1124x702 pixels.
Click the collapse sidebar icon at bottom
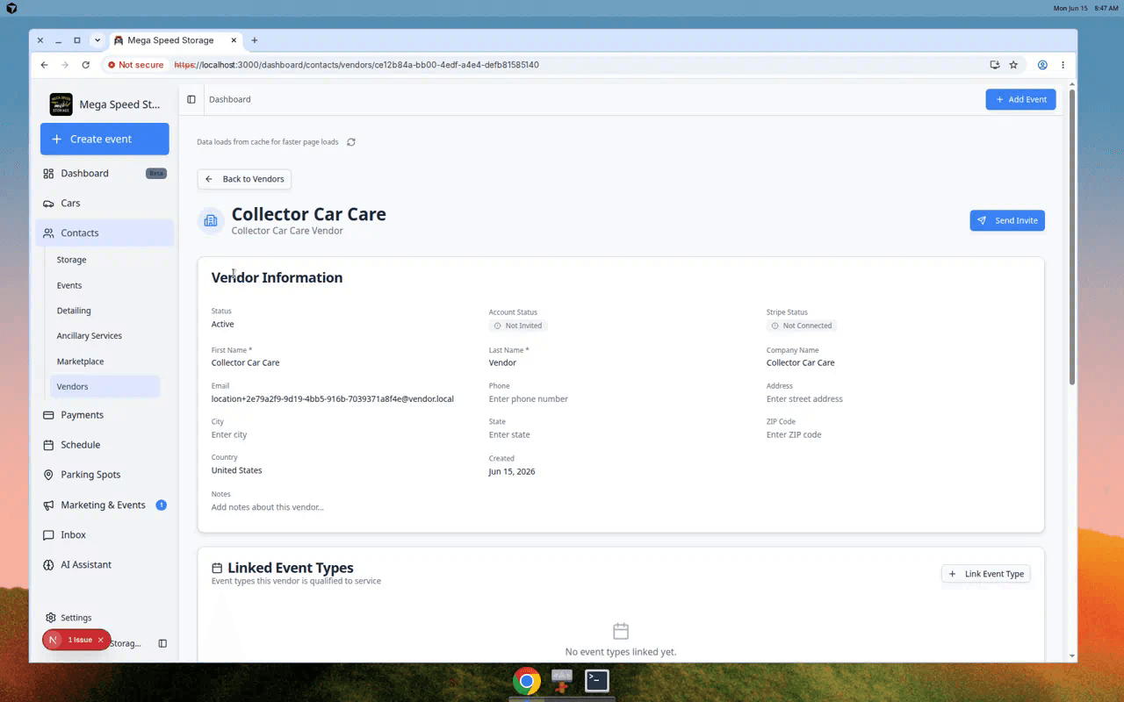pyautogui.click(x=162, y=643)
